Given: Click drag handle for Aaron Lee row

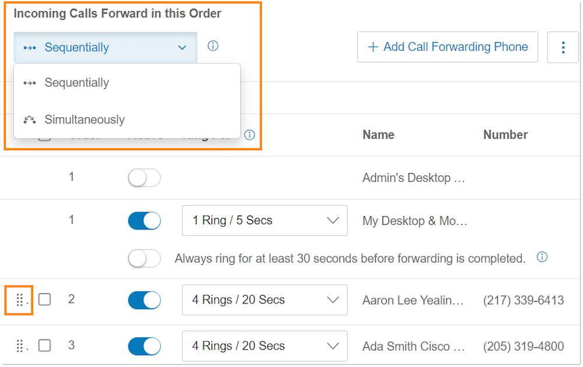Looking at the screenshot, I should coord(19,300).
